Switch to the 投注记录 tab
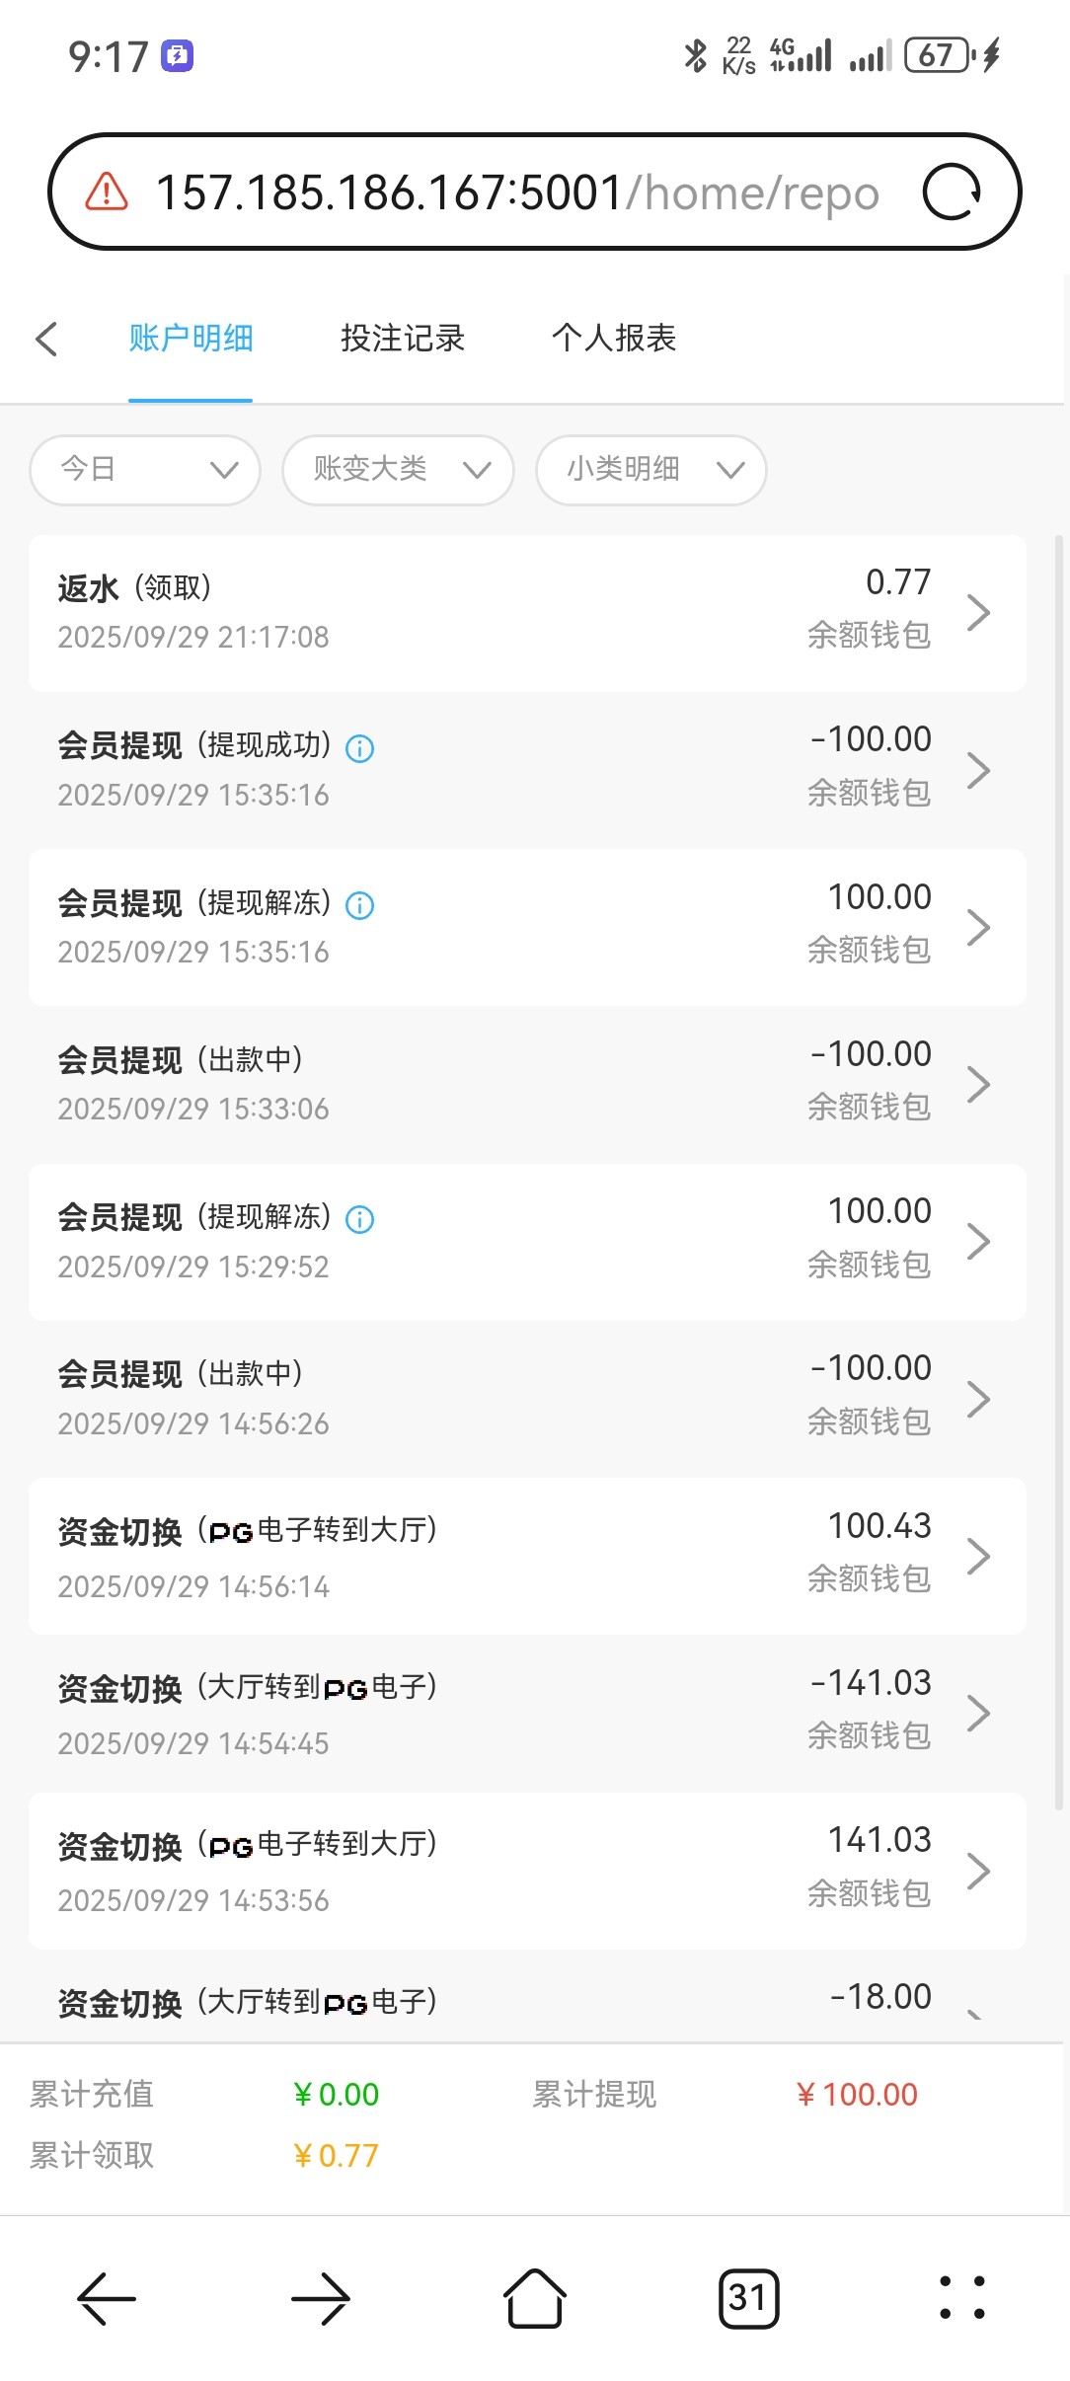 pos(403,339)
